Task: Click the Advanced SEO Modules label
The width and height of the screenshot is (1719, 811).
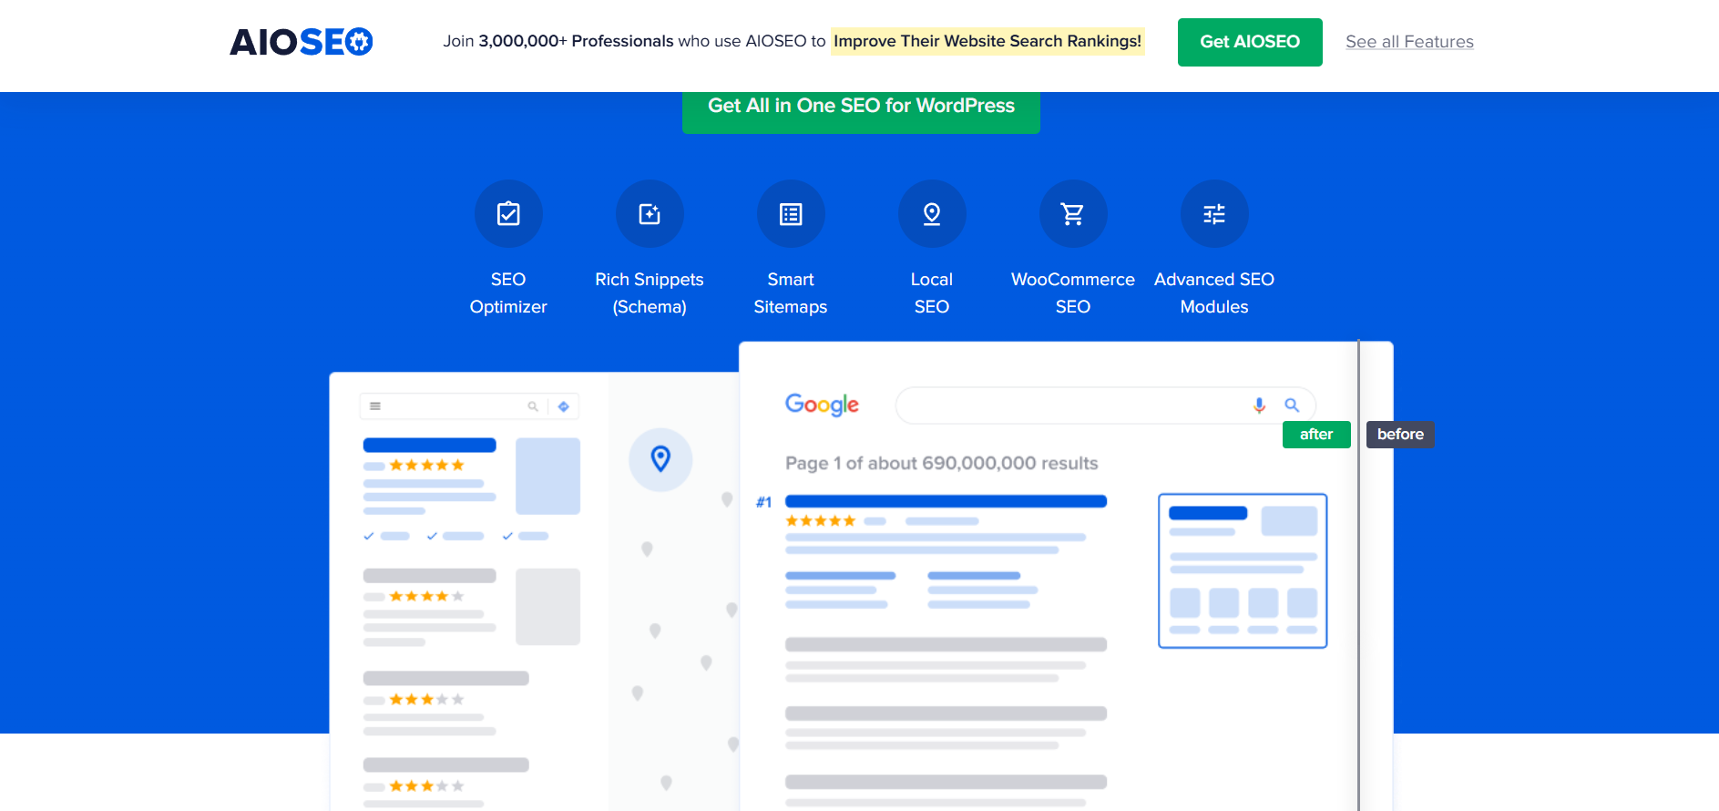Action: pyautogui.click(x=1214, y=293)
